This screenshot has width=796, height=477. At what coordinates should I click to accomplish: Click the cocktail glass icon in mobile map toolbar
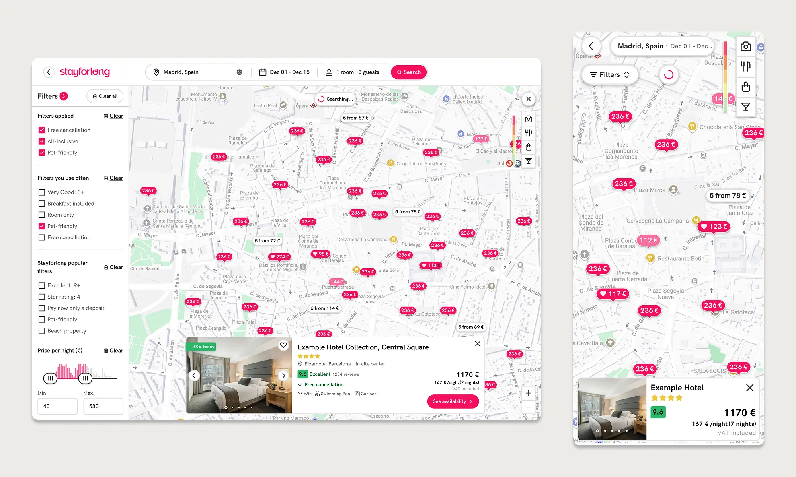(746, 107)
